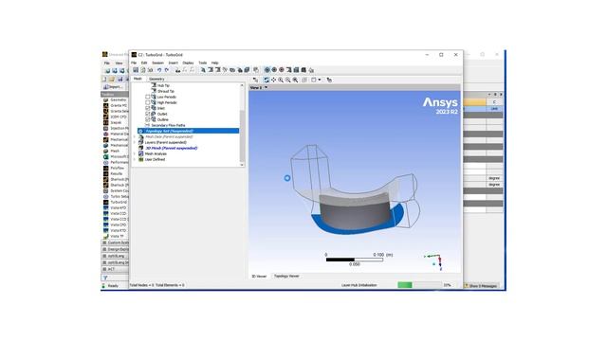Open the View 1 dropdown arrow
The image size is (607, 341).
click(x=266, y=88)
